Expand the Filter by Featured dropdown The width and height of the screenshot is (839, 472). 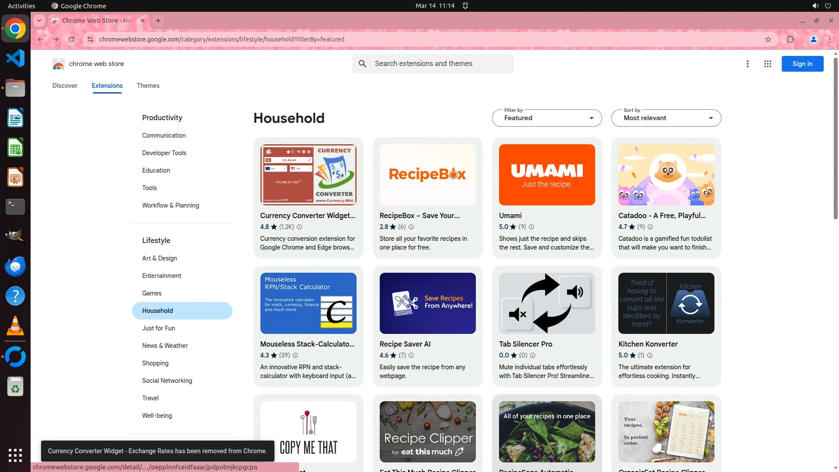tap(547, 118)
